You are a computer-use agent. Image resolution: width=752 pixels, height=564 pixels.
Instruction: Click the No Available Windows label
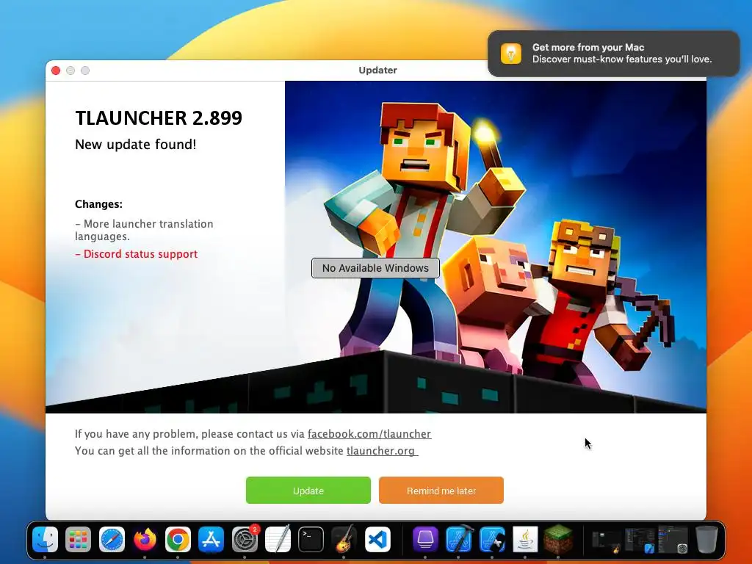point(375,268)
